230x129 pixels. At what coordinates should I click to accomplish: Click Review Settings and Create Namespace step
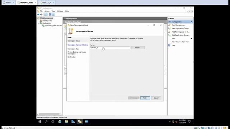tap(77, 53)
